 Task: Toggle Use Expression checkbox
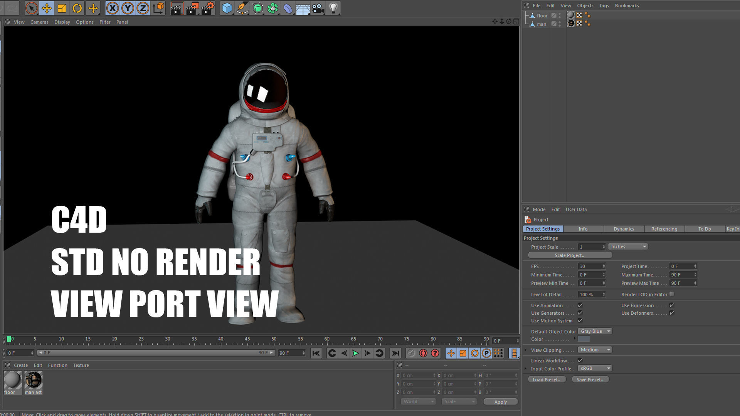tap(672, 305)
